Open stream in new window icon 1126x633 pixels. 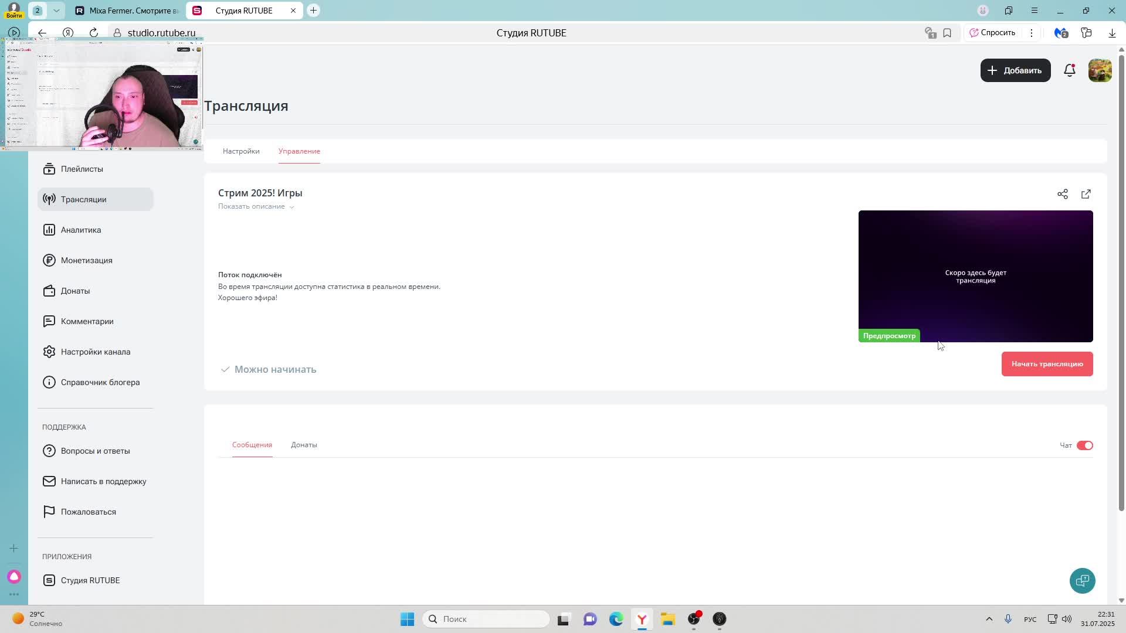click(x=1086, y=194)
